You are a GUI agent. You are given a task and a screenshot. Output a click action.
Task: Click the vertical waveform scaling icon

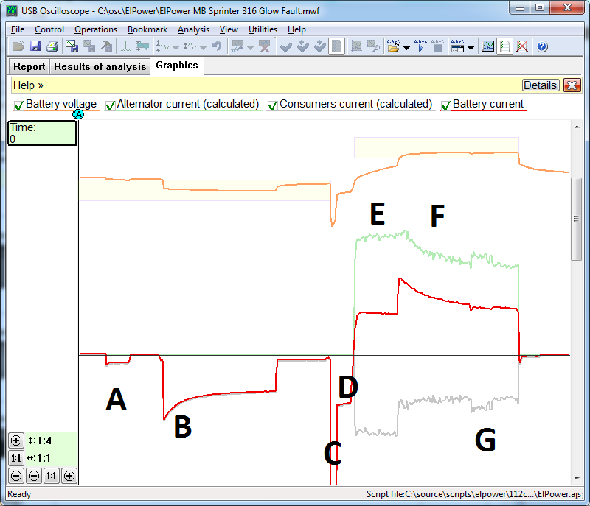[x=162, y=46]
